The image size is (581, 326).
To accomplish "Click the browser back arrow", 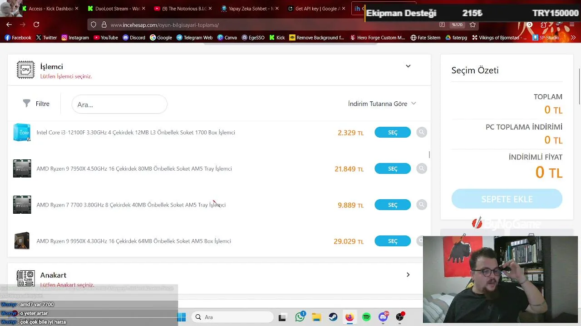I will (x=9, y=24).
